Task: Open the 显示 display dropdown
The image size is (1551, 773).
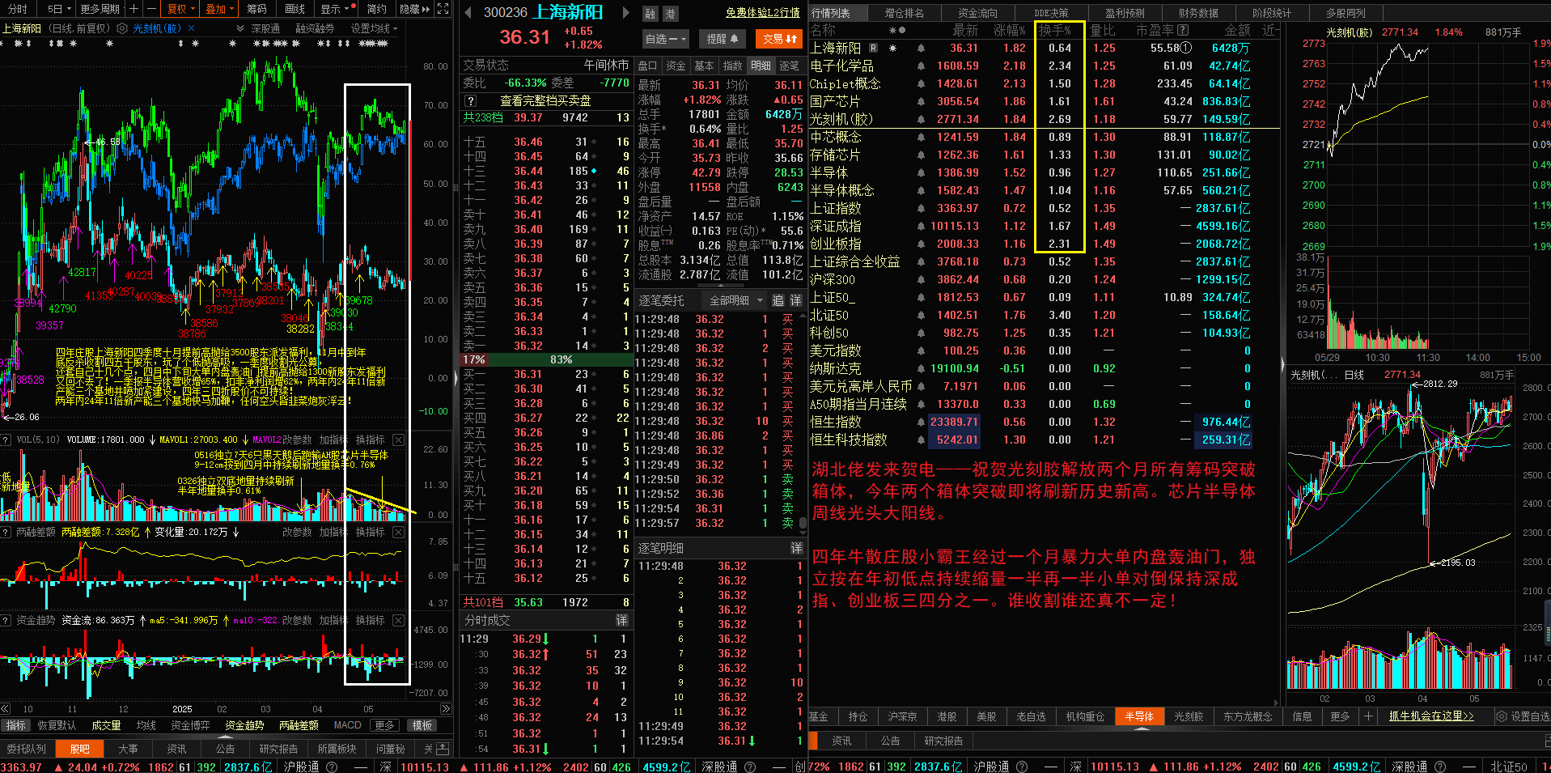Action: pyautogui.click(x=336, y=9)
